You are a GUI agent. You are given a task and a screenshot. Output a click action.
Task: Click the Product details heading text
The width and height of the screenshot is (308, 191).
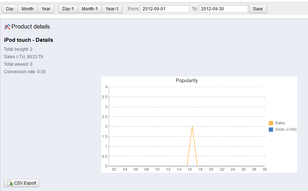coord(31,26)
